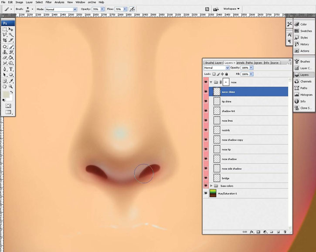Hide the Hue/Saturation 6 adjustment layer
Screen dimensions: 316x252
206,194
